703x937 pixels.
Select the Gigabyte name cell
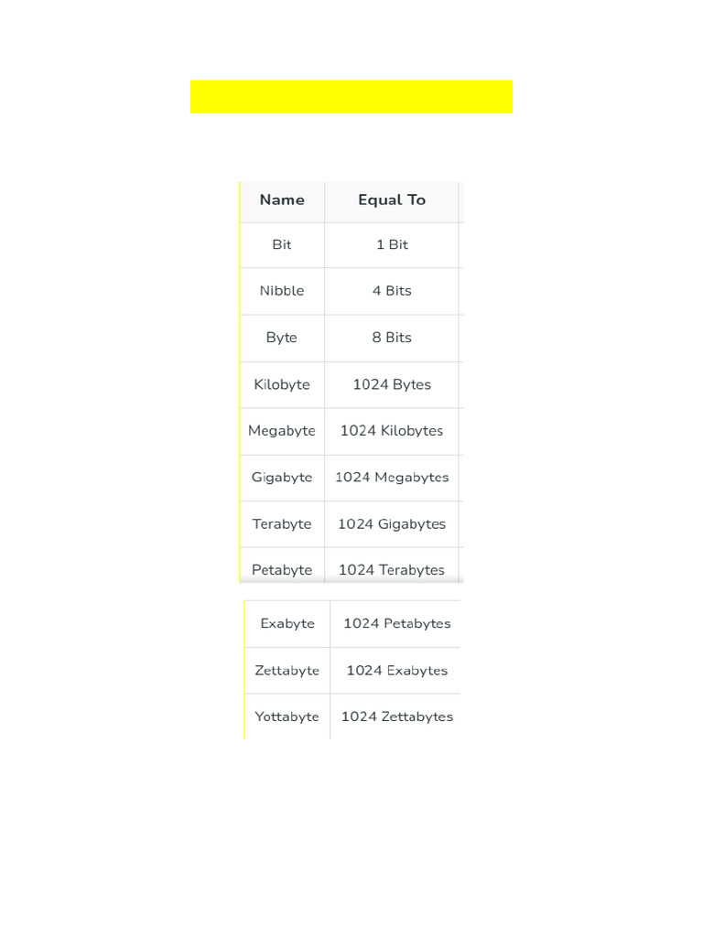click(282, 478)
